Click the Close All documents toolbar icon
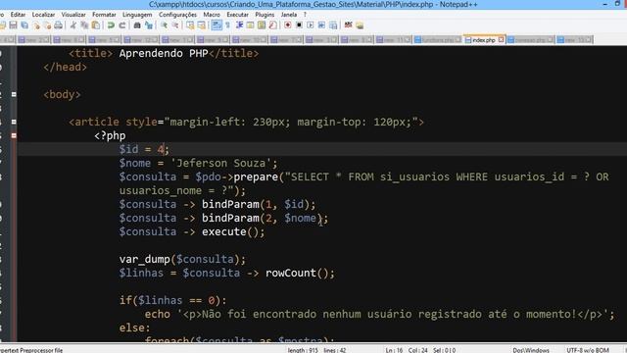This screenshot has width=627, height=353. pyautogui.click(x=47, y=25)
